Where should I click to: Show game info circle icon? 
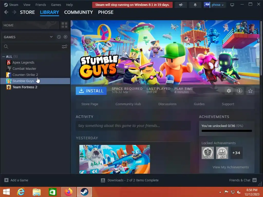click(x=240, y=91)
